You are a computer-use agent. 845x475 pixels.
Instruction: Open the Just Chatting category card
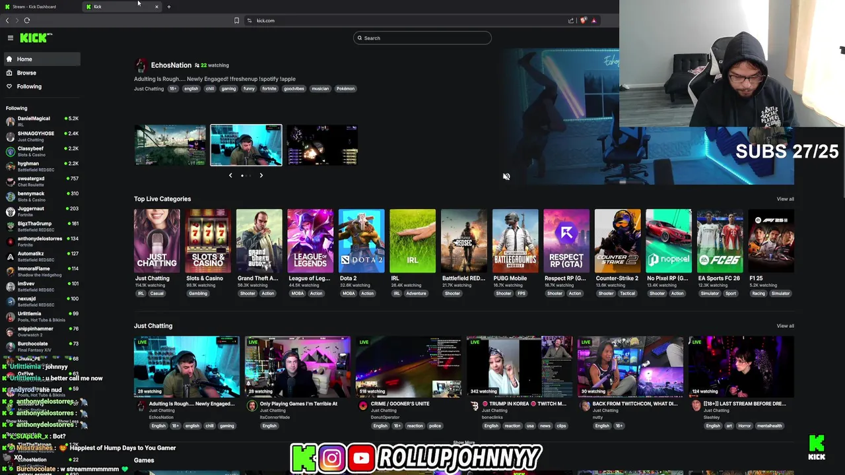[156, 241]
